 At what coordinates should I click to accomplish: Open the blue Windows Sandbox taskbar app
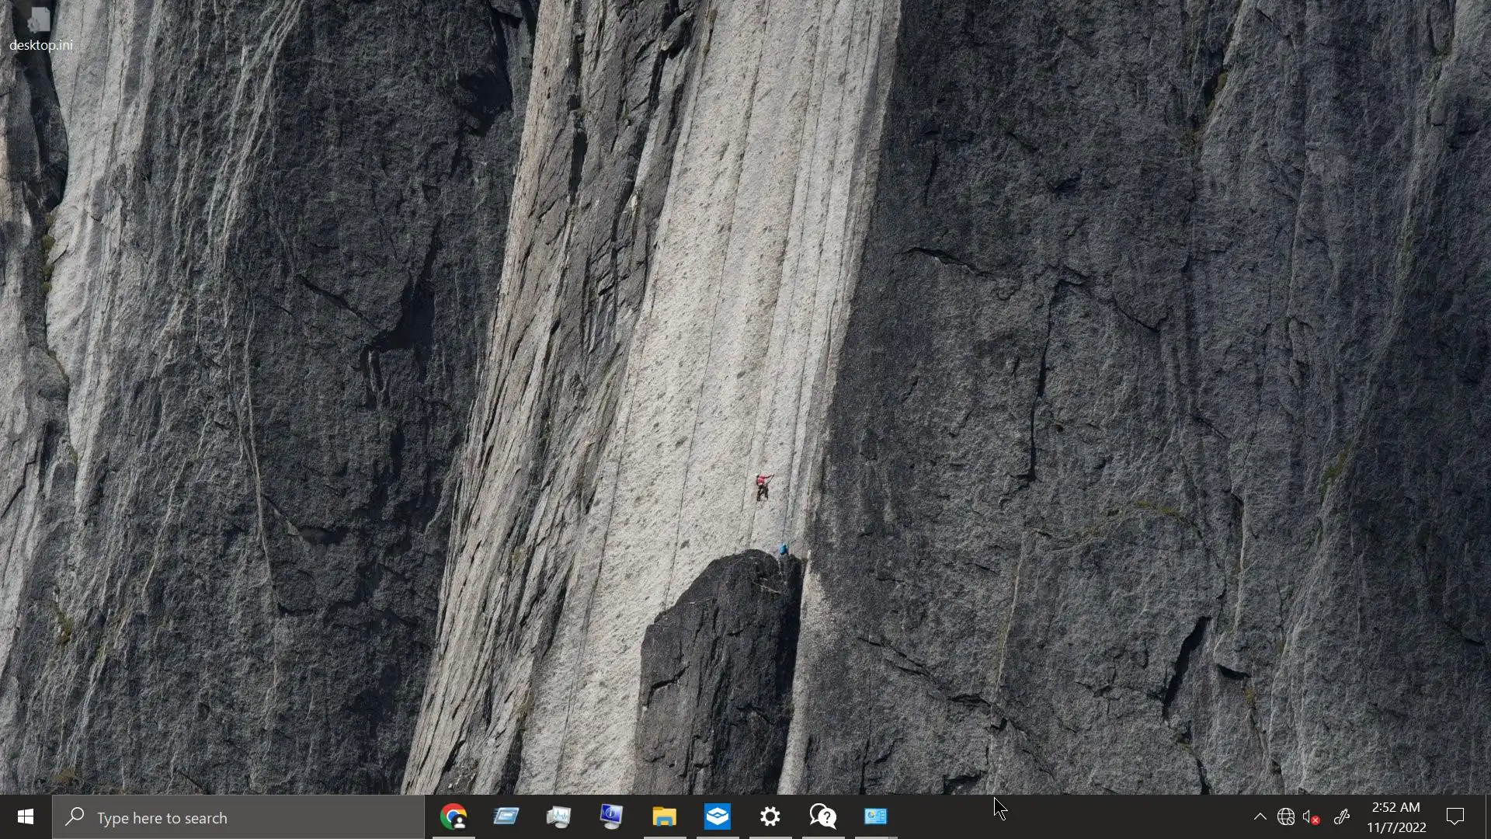click(x=718, y=816)
